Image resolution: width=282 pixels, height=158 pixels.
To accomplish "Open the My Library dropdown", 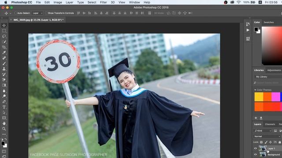I will click(268, 77).
